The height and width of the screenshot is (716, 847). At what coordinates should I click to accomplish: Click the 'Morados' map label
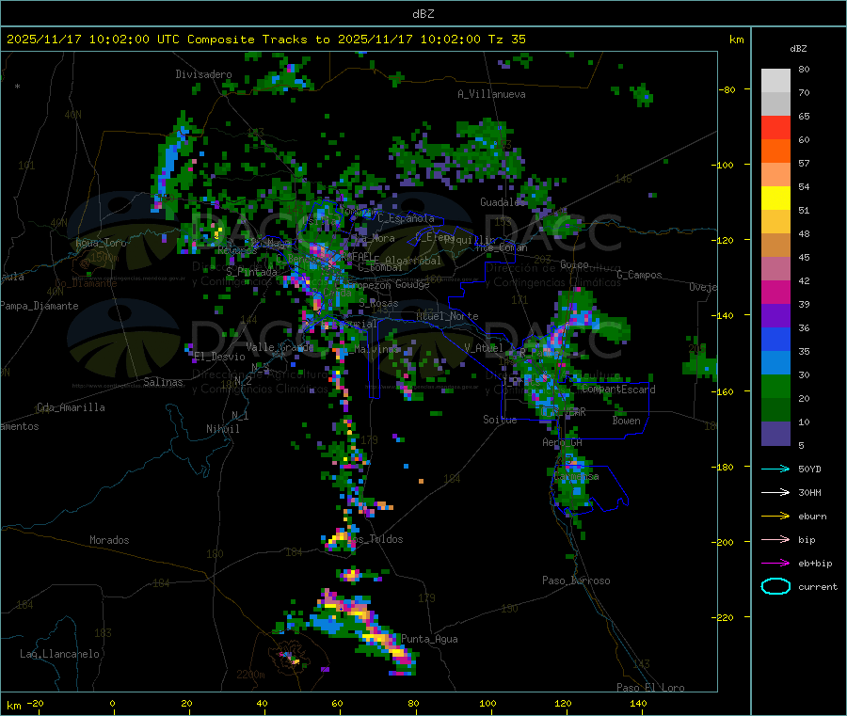pos(109,540)
